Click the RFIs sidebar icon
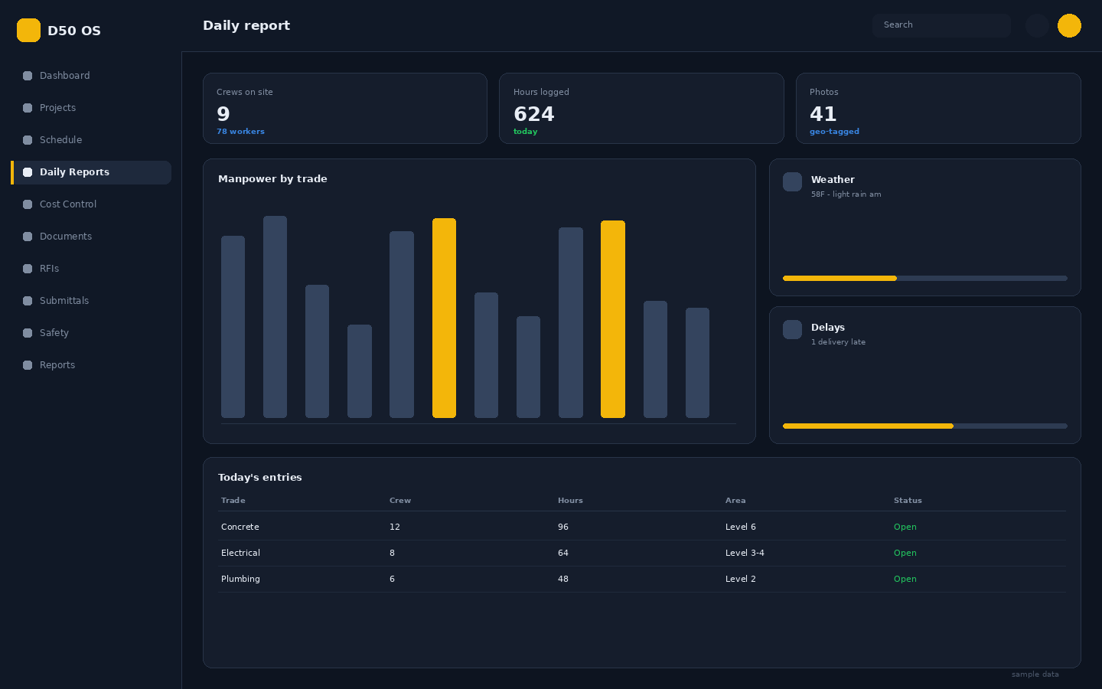 point(28,269)
